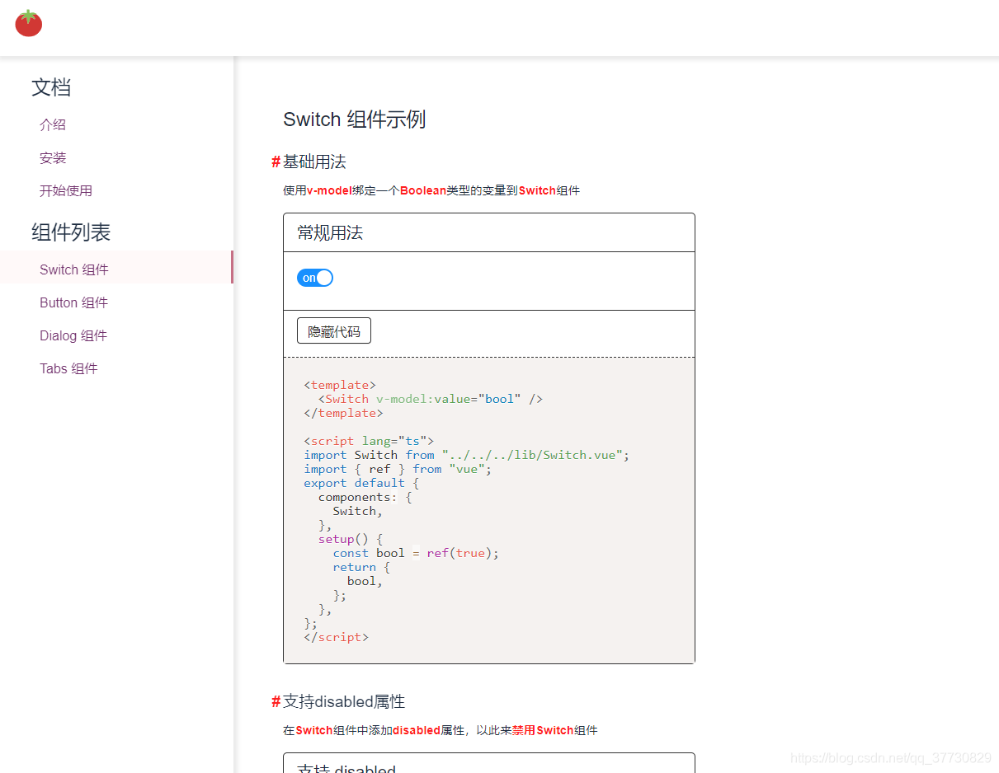
Task: Open the 开始使用 link
Action: [x=66, y=190]
